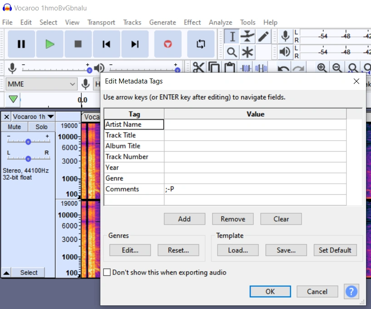
Task: Click the recording device microphone icon next to MME
Action: tap(85, 84)
